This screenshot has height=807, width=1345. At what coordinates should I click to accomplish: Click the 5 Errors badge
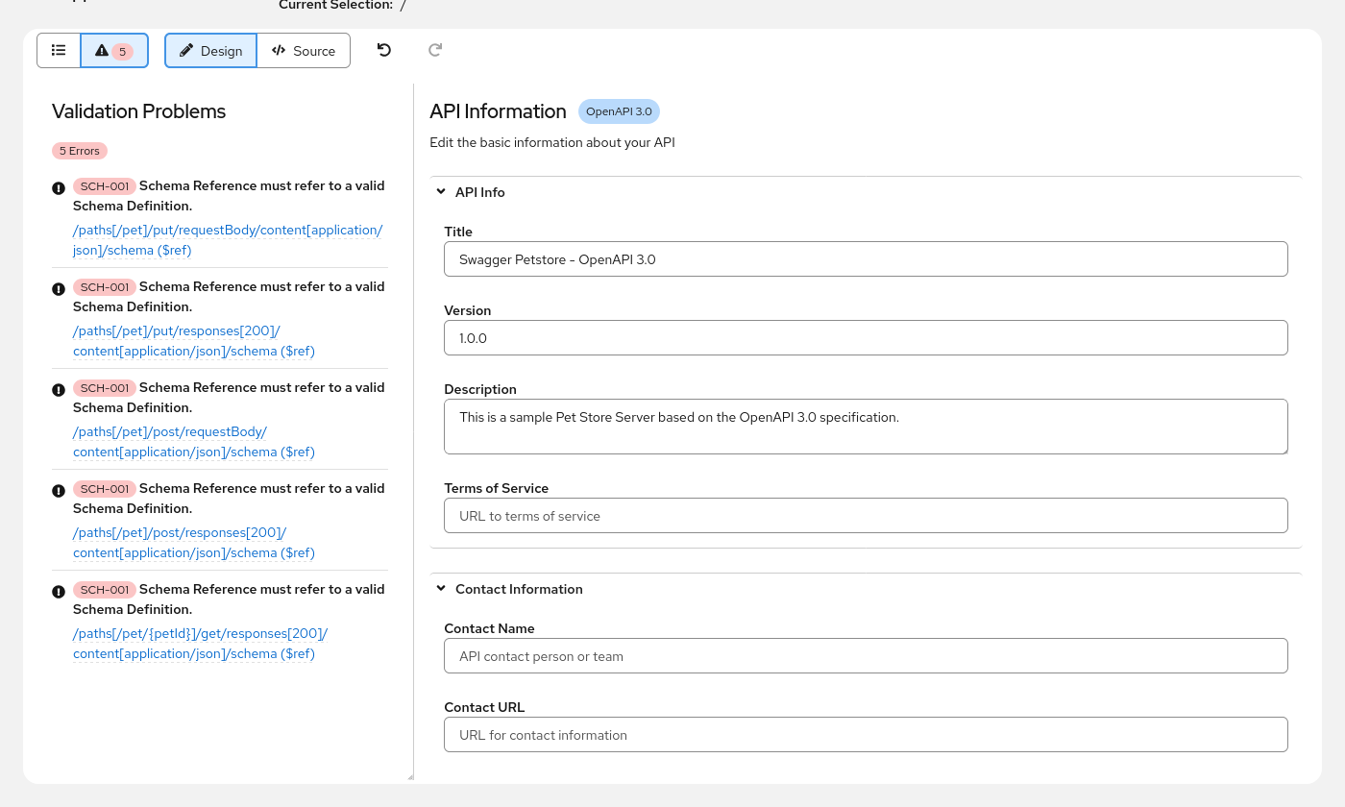coord(80,151)
